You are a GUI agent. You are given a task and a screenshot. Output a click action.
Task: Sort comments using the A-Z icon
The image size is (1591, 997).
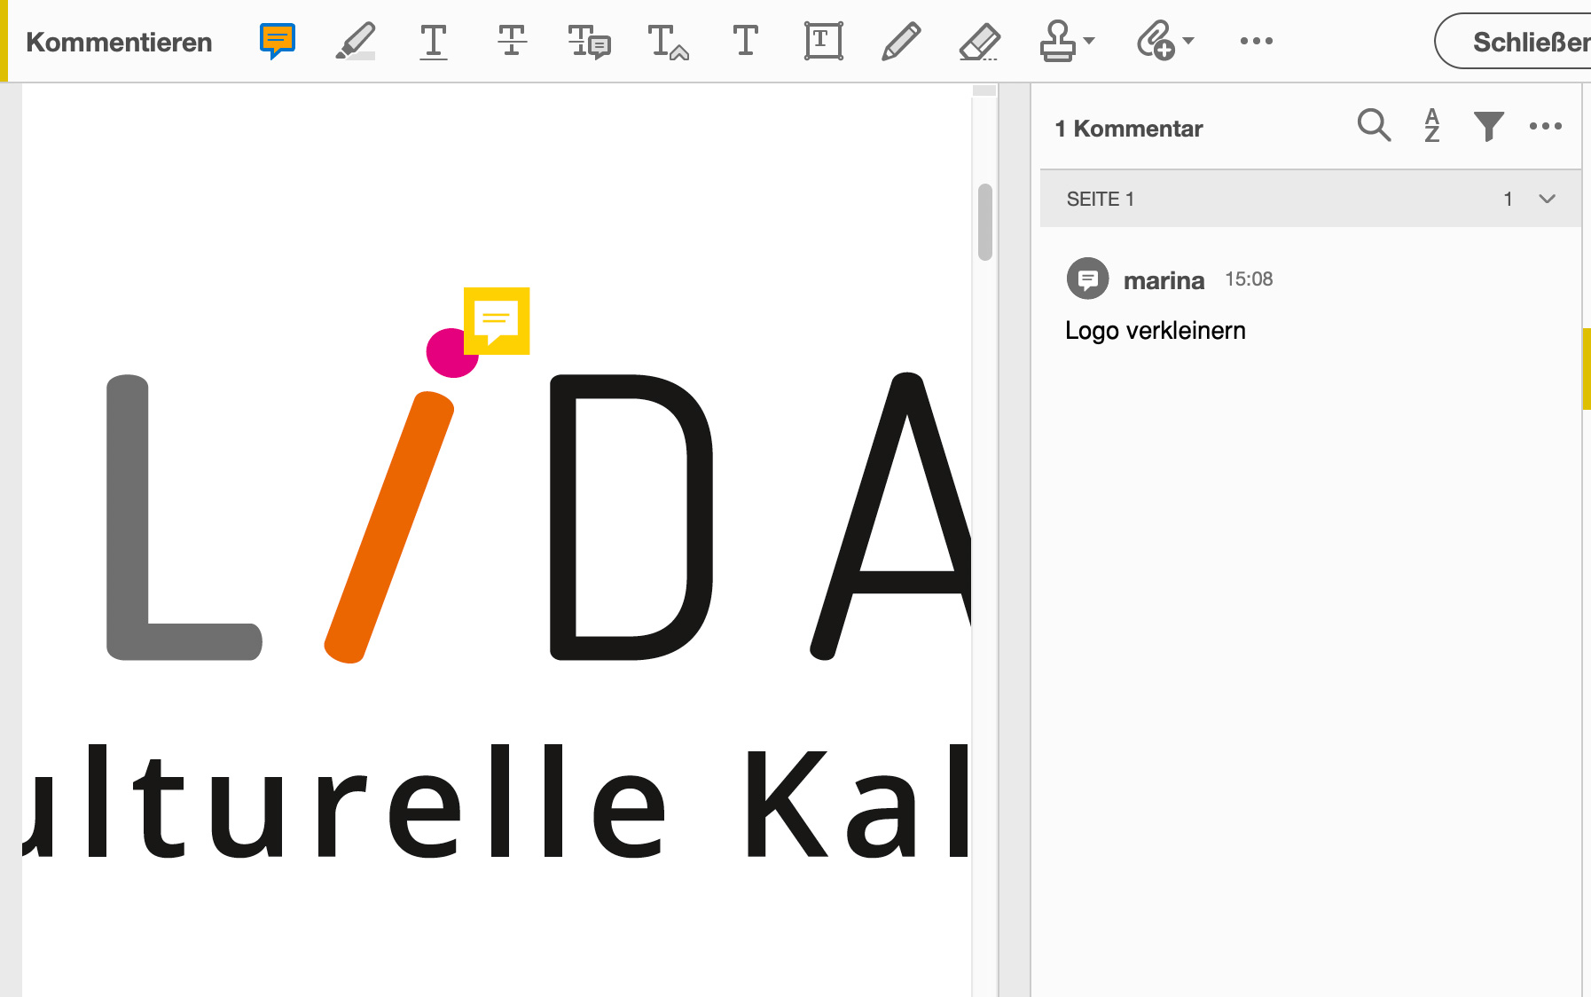pos(1431,126)
